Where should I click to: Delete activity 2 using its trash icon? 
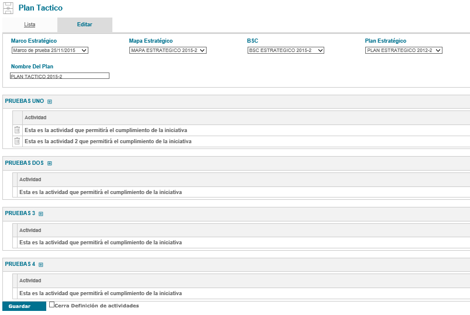coord(17,141)
